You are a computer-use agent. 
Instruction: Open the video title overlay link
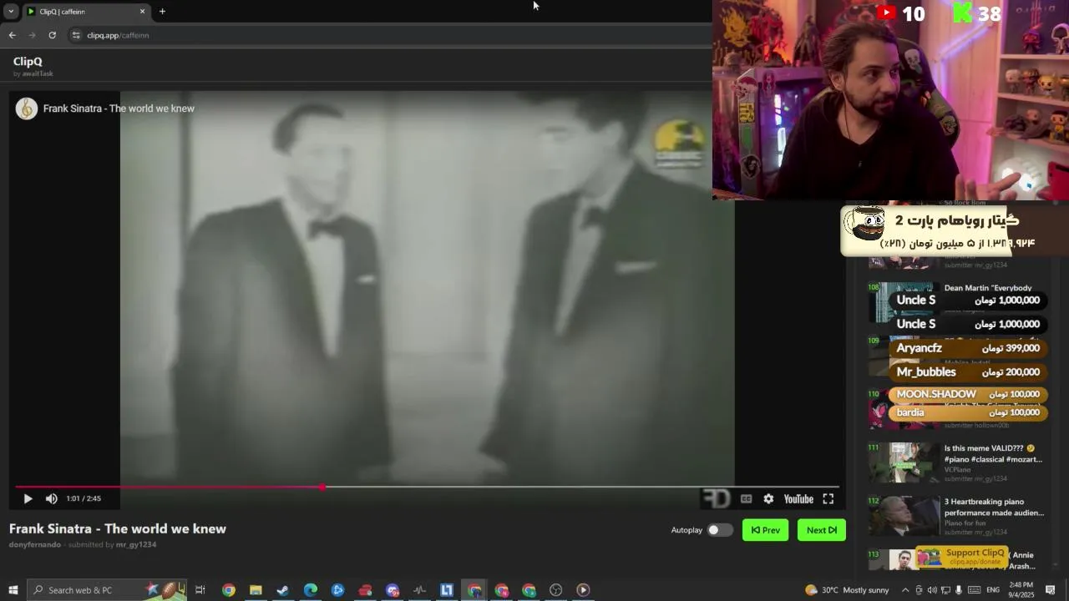[x=119, y=109]
